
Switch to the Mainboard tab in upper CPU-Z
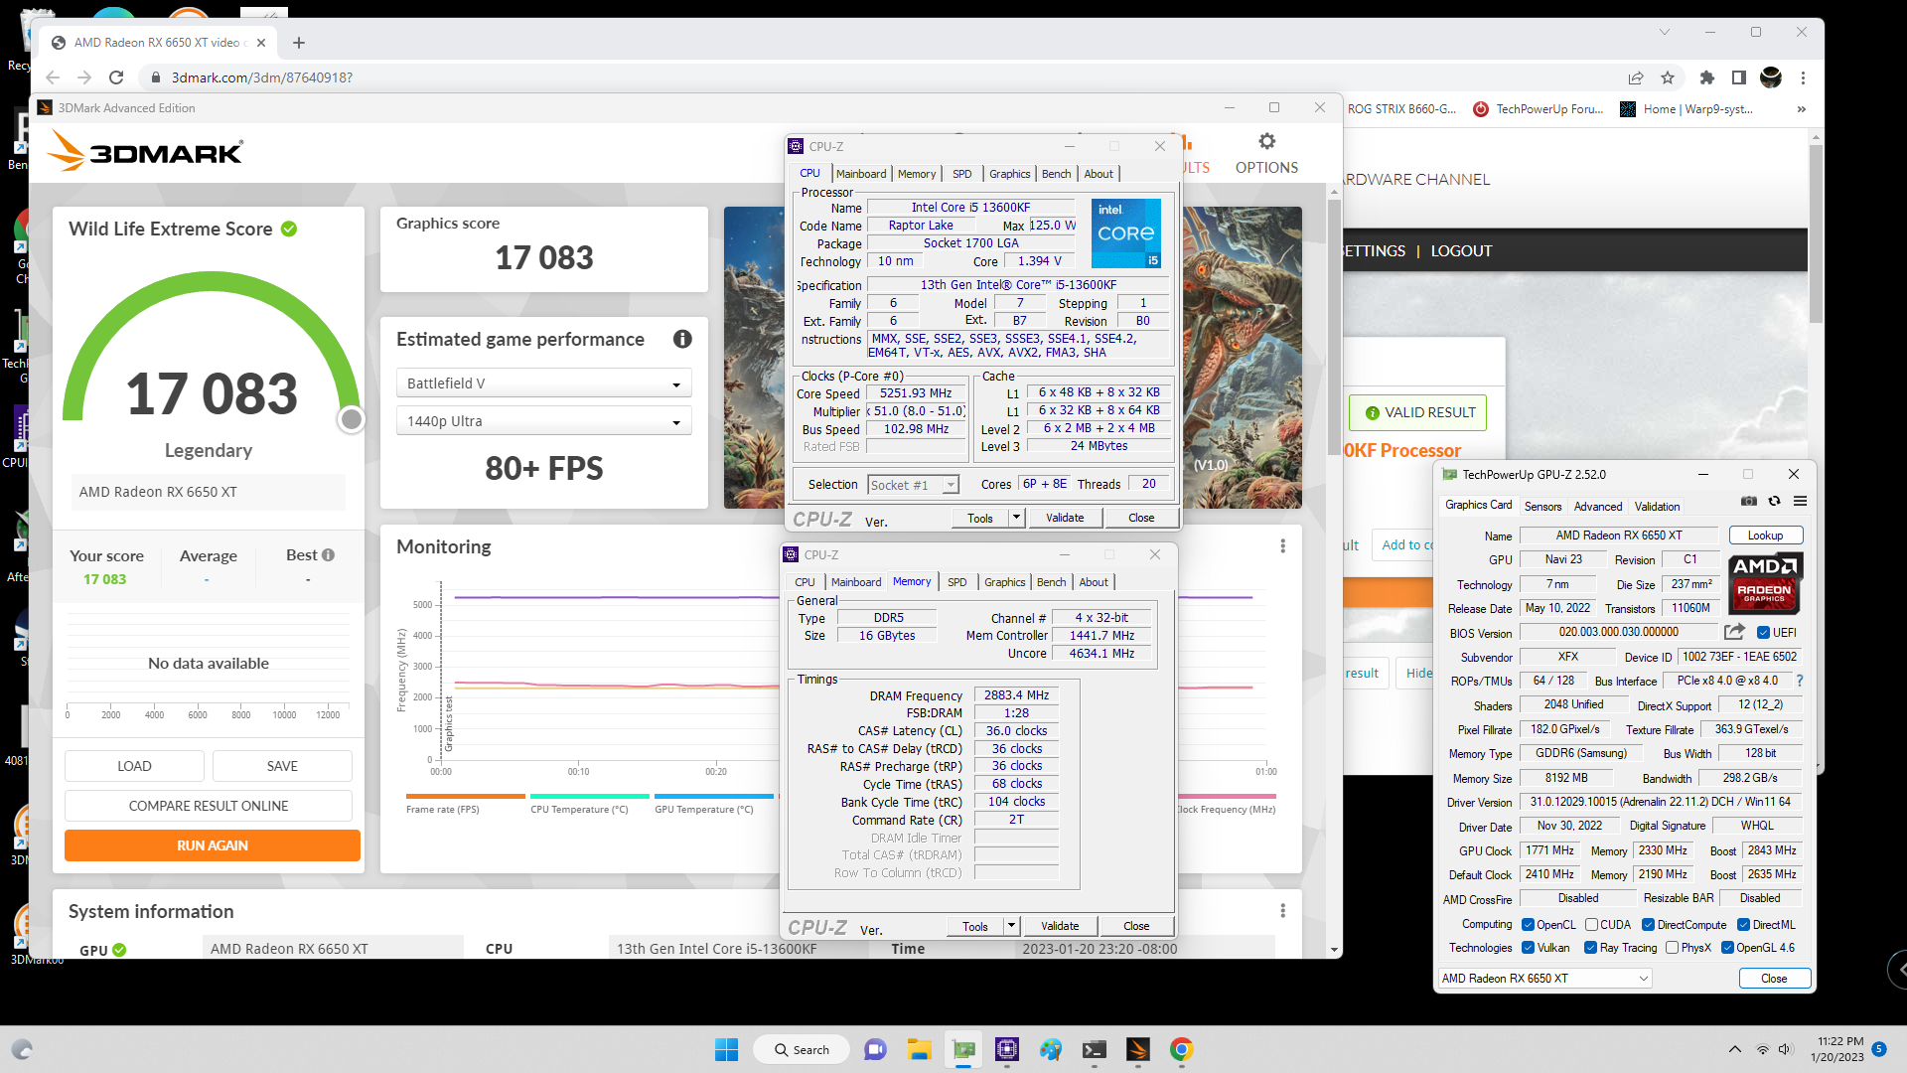[860, 174]
